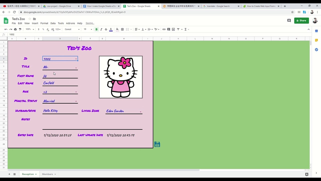
Task: Open the Data menu
Action: point(53,23)
